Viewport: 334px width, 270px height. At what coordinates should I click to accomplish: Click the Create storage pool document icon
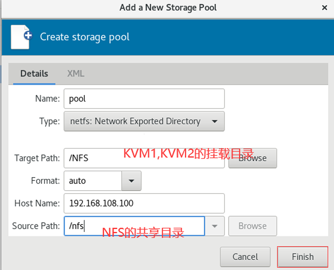click(21, 37)
